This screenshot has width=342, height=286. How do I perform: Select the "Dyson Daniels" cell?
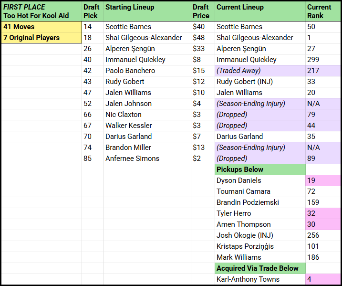(259, 180)
